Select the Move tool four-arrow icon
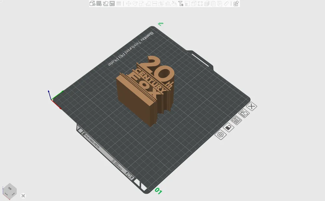Image resolution: width=325 pixels, height=201 pixels. 128,4
